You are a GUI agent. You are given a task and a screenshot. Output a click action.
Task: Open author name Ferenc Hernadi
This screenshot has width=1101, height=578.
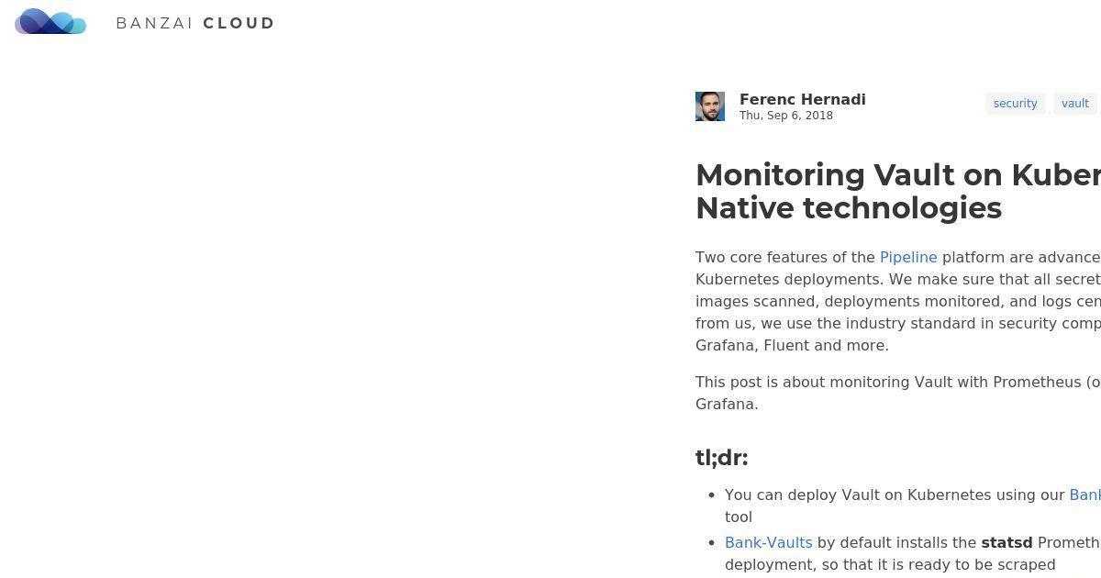pyautogui.click(x=803, y=99)
